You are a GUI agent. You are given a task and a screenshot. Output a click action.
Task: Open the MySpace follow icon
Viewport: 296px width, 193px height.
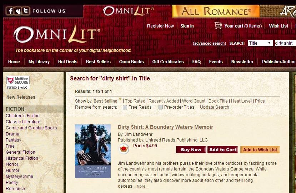tap(18, 11)
